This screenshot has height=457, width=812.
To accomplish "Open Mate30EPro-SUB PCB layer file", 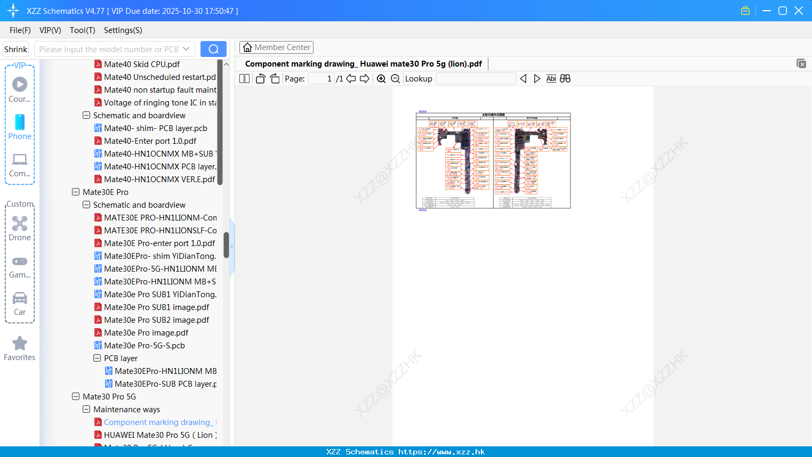I will pyautogui.click(x=161, y=383).
